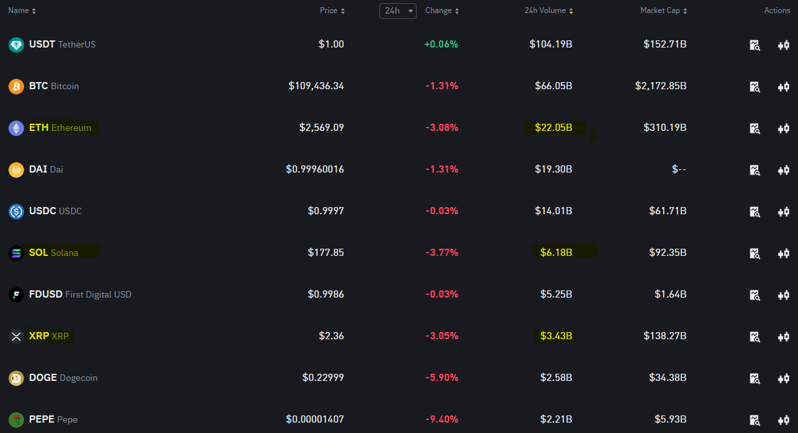
Task: Click the highlighted $22.05B volume value
Action: point(554,128)
